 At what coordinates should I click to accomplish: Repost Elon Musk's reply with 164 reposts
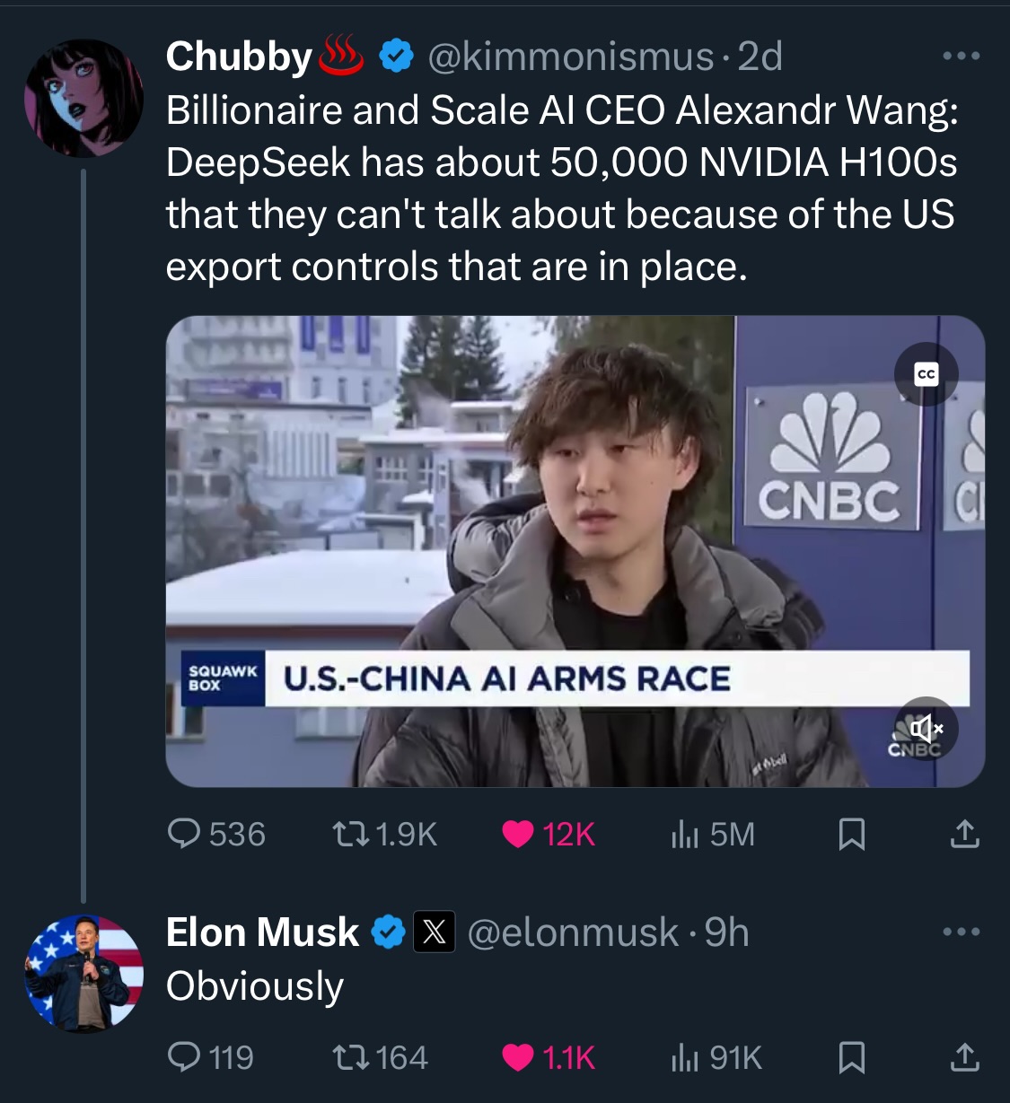coord(344,1057)
